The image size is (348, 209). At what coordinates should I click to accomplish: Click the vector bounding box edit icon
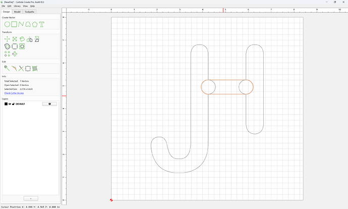click(28, 69)
